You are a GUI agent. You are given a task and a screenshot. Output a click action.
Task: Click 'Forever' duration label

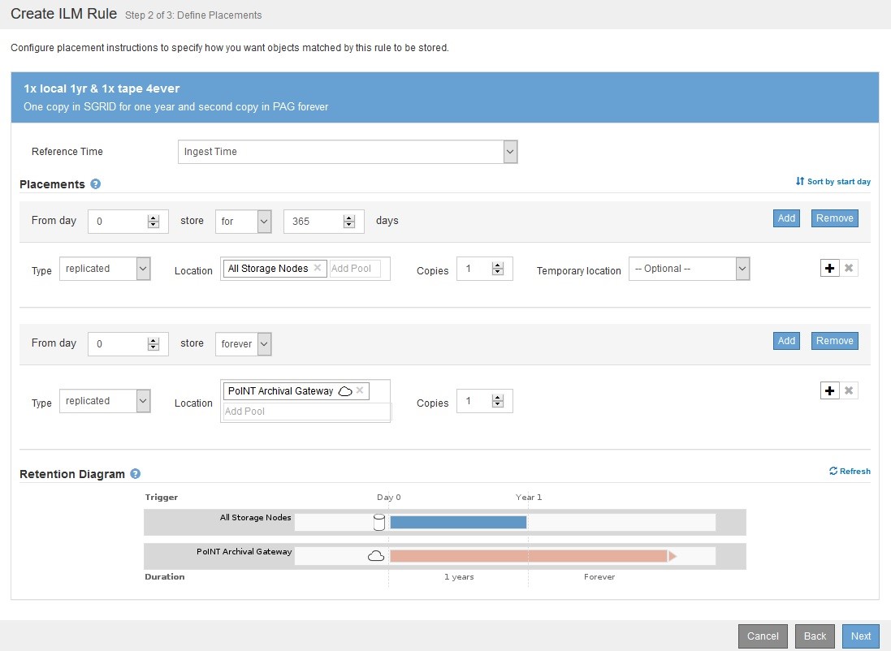[599, 576]
